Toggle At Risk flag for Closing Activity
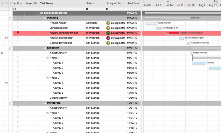 [x=18, y=98]
